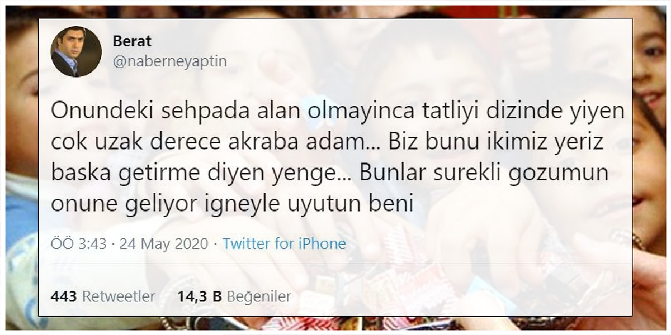This screenshot has height=335, width=671.
Task: Click the final line ending with uyutun beni
Action: (x=232, y=205)
